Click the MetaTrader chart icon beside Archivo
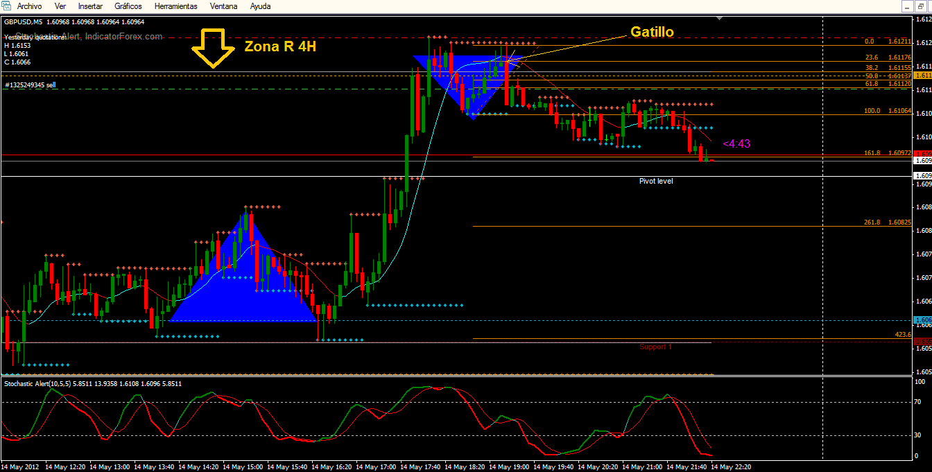This screenshot has height=472, width=932. (x=6, y=6)
